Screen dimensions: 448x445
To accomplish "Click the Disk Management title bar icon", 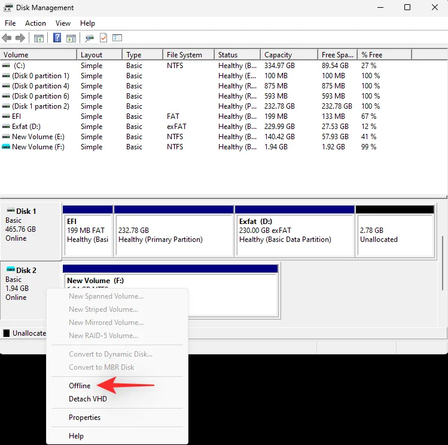I will (x=8, y=8).
